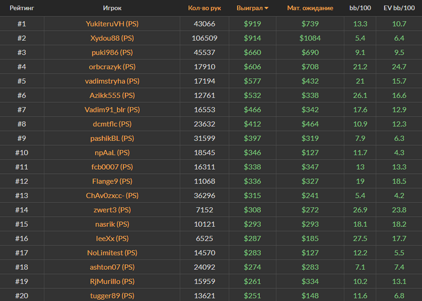422x301 pixels.
Task: Sort by Выиграл descending arrow
Action: tap(266, 8)
